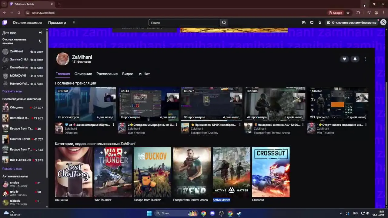Screen dimensions: 388x218
Task: Open g4v3r ARC Raiders channel
Action: pyautogui.click(x=23, y=193)
